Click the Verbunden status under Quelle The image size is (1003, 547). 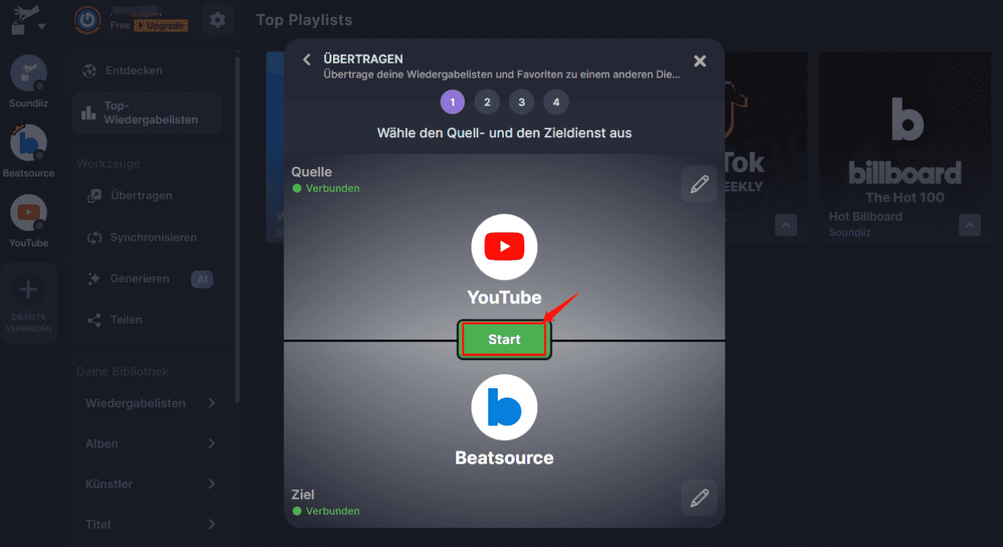pos(326,188)
